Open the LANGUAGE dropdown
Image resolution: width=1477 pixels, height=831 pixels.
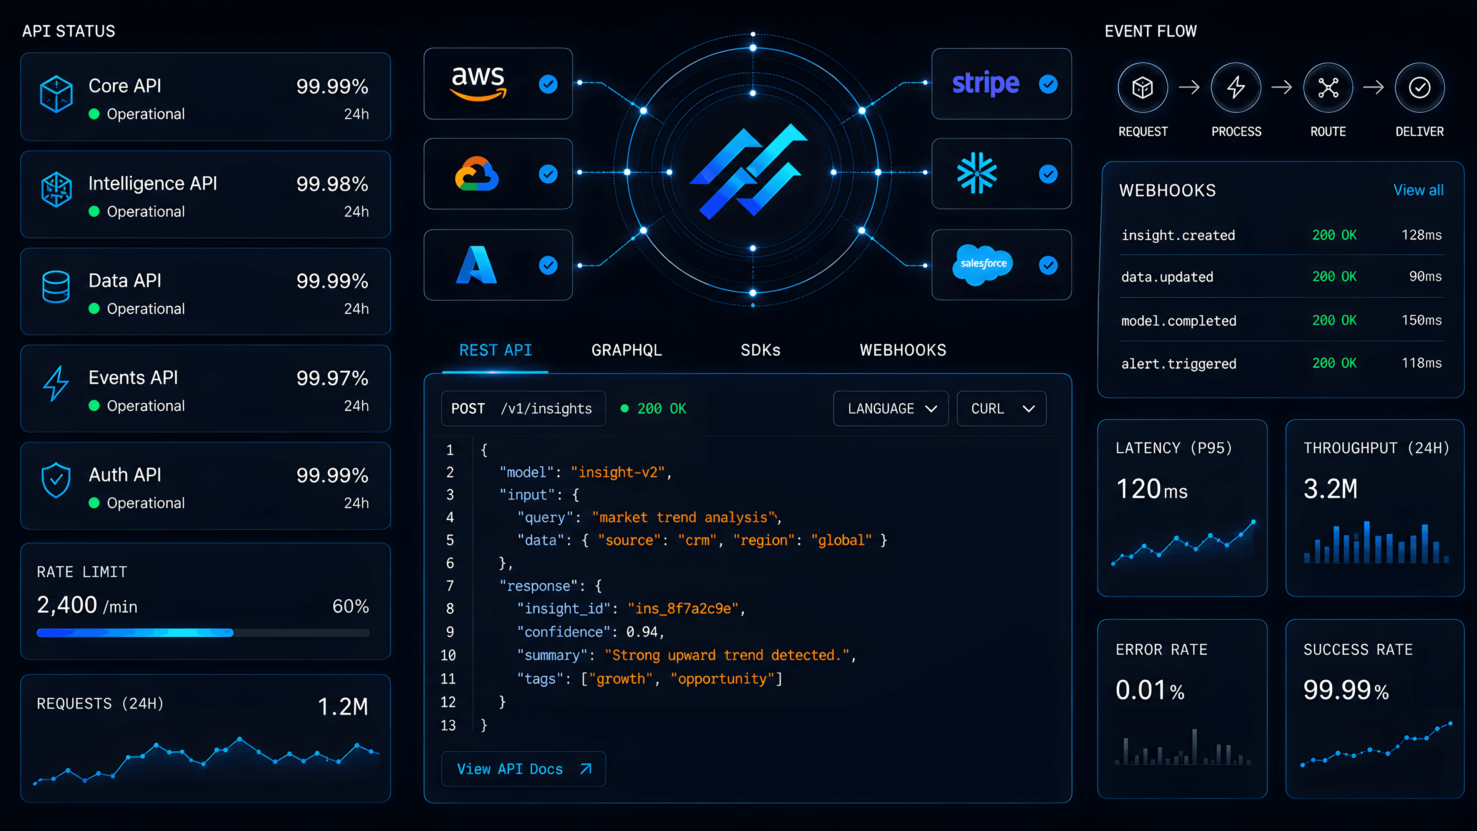coord(890,409)
